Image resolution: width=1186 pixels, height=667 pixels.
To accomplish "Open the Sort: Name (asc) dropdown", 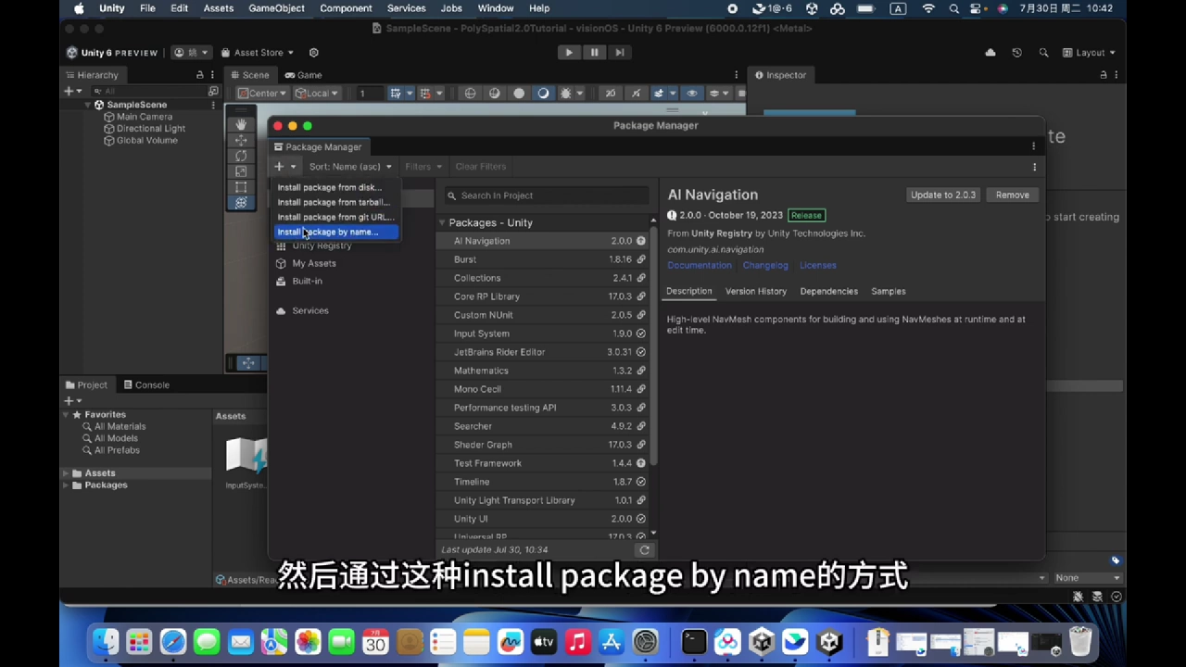I will click(x=349, y=167).
